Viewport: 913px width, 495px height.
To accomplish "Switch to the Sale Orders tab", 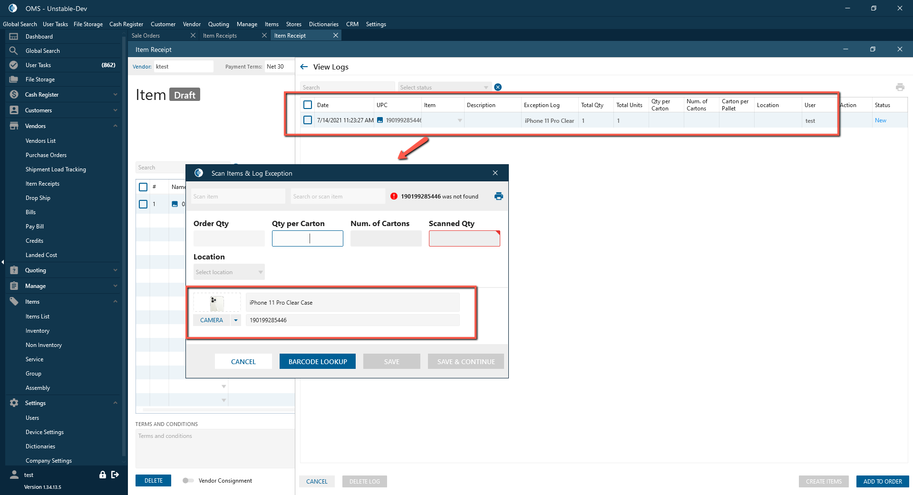I will point(146,36).
